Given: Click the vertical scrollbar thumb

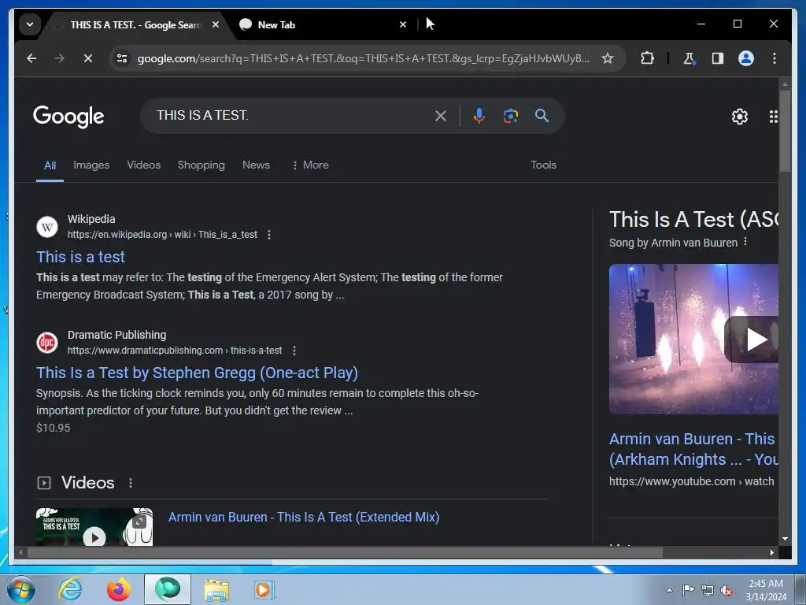Looking at the screenshot, I should (785, 132).
